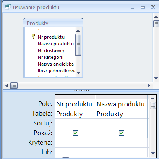Click the Produkty field list scrollbar thumb
Image resolution: width=159 pixels, height=159 pixels.
pos(78,45)
